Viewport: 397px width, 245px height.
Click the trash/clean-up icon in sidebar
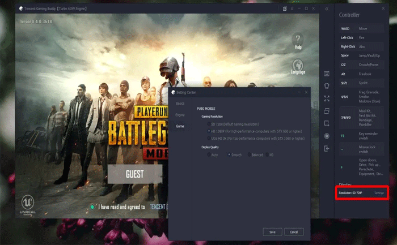pyautogui.click(x=327, y=86)
